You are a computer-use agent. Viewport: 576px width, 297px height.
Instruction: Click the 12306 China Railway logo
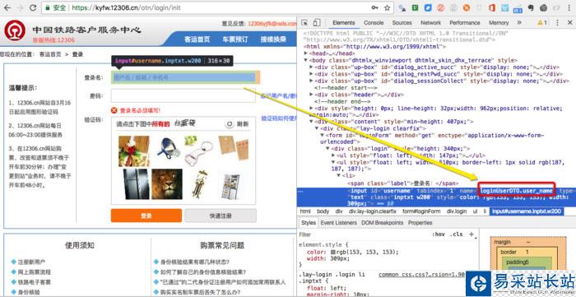click(x=15, y=30)
